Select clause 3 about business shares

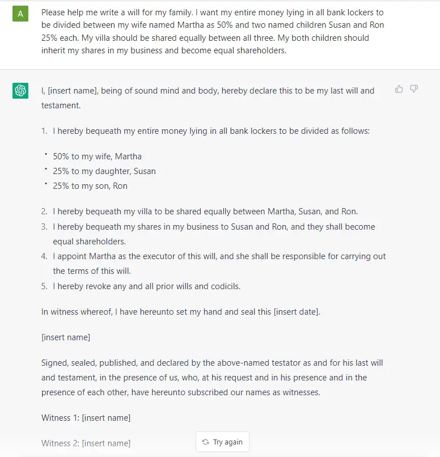tap(214, 234)
